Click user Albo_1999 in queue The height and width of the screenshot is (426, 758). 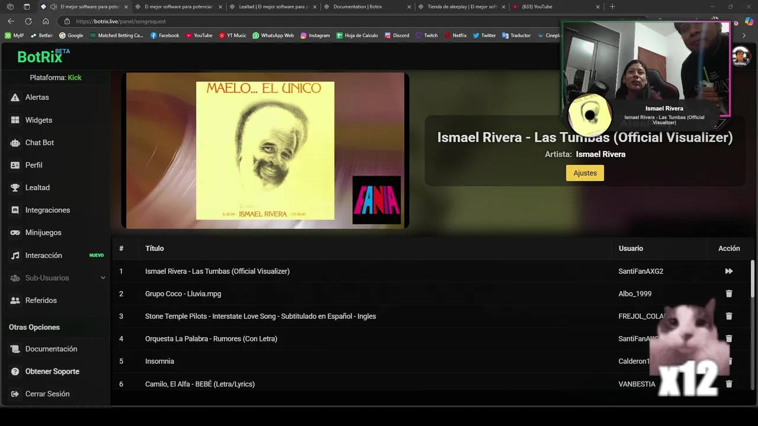point(635,293)
